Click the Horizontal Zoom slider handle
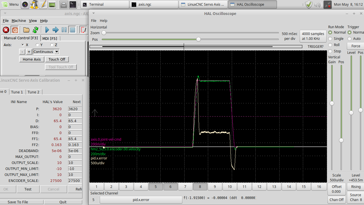The height and width of the screenshot is (205, 364). point(104,33)
